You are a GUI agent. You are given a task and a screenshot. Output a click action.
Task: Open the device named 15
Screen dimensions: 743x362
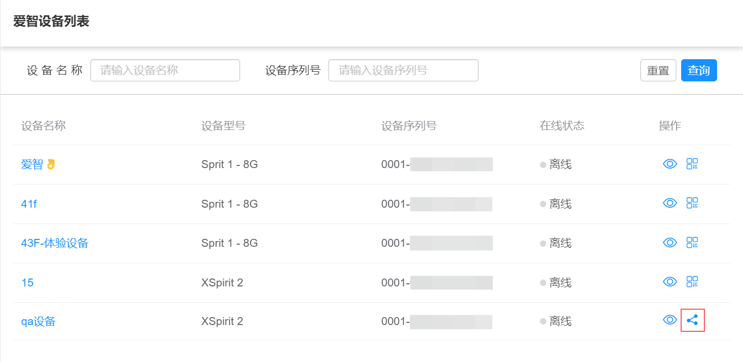click(x=27, y=283)
